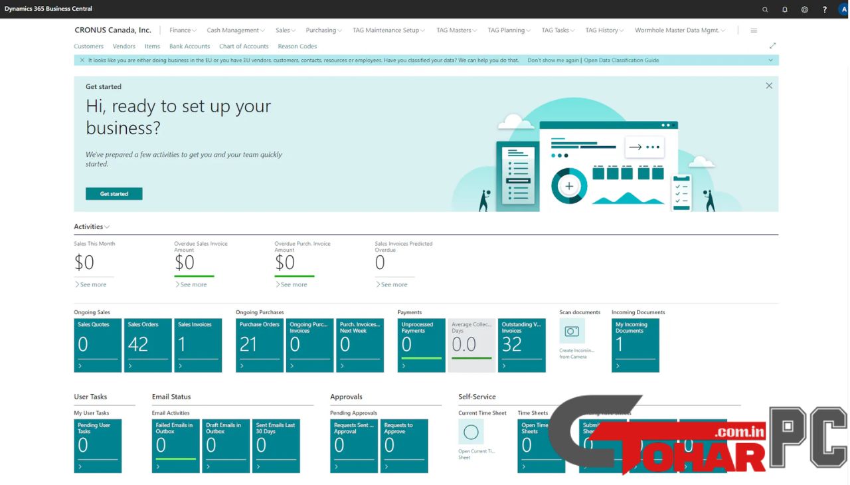850x485 pixels.
Task: Open the search magnifier icon
Action: (765, 9)
